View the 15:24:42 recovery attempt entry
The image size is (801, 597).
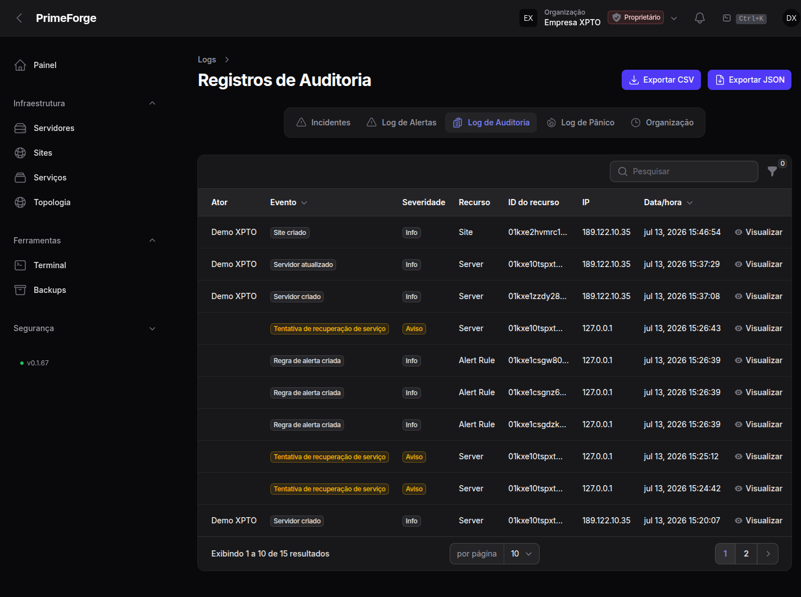point(758,489)
